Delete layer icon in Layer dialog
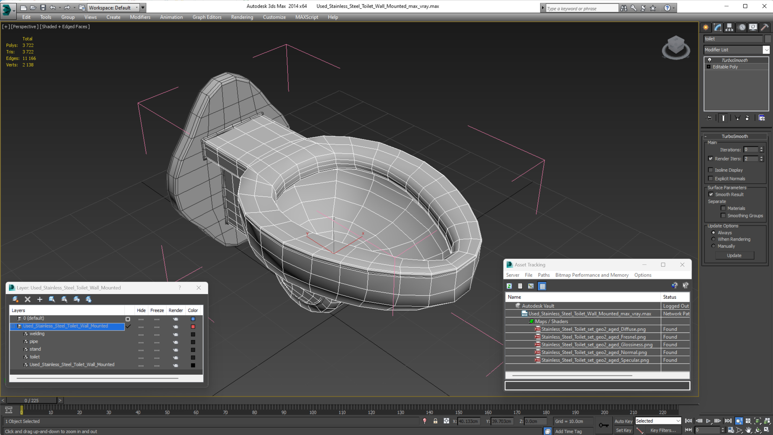 tap(28, 299)
